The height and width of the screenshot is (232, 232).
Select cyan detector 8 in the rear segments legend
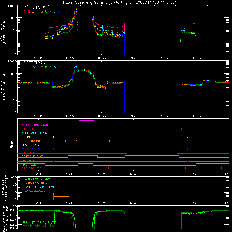[55, 67]
